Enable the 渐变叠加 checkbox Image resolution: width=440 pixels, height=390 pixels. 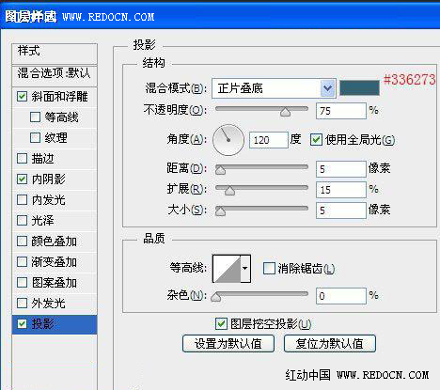tap(22, 262)
